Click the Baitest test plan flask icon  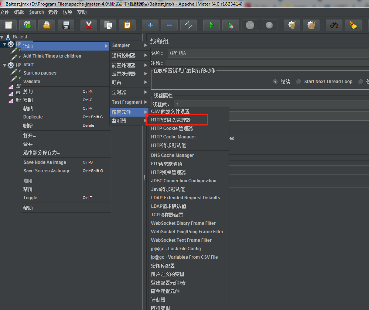pos(8,37)
